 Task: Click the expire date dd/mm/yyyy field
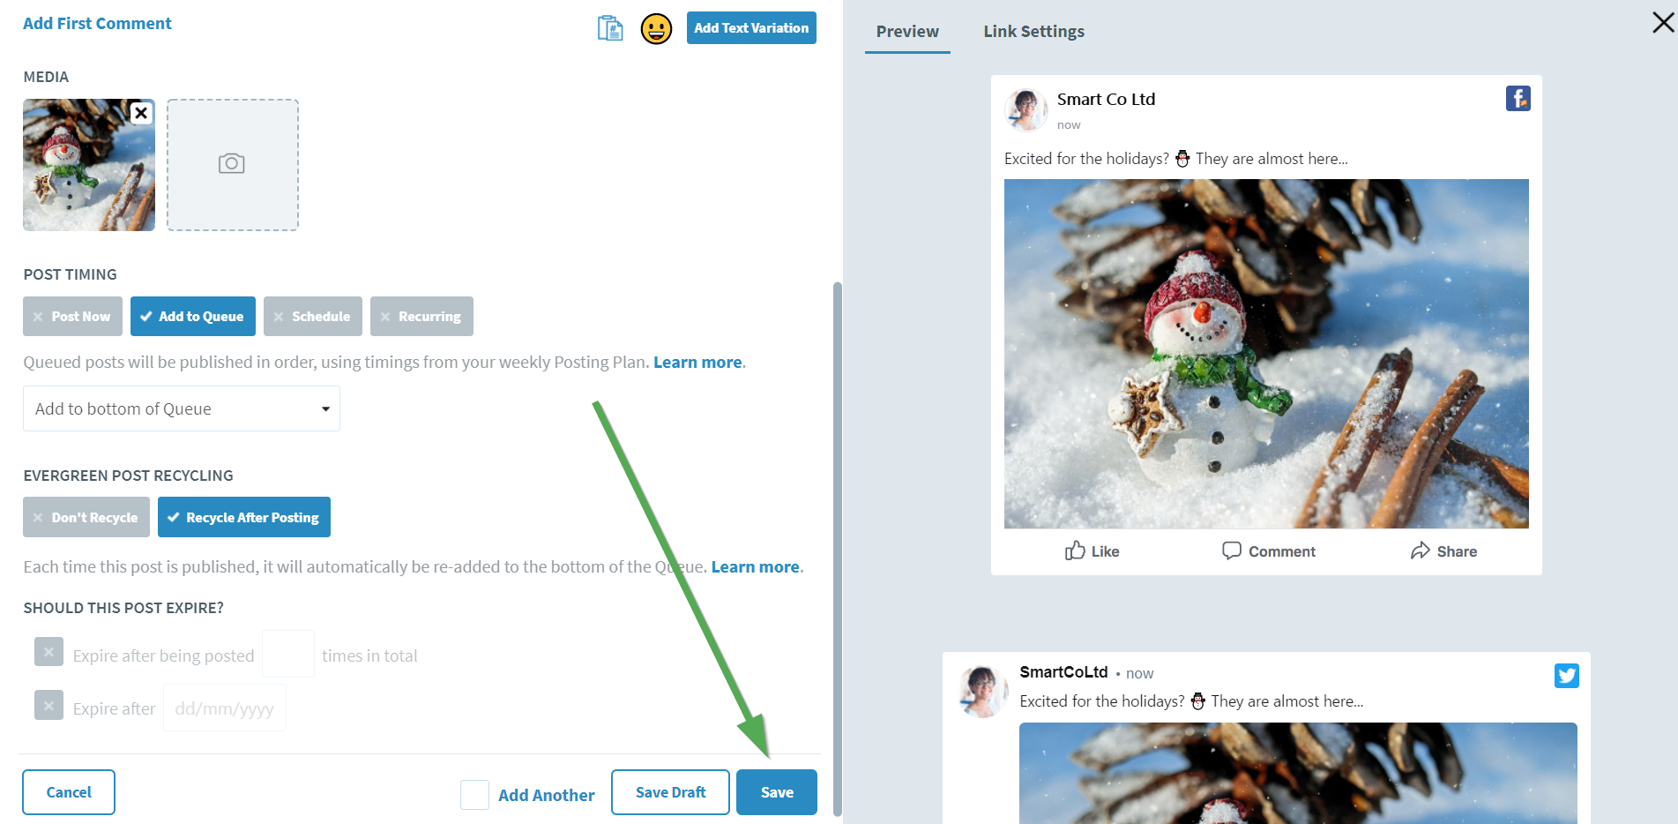[225, 708]
